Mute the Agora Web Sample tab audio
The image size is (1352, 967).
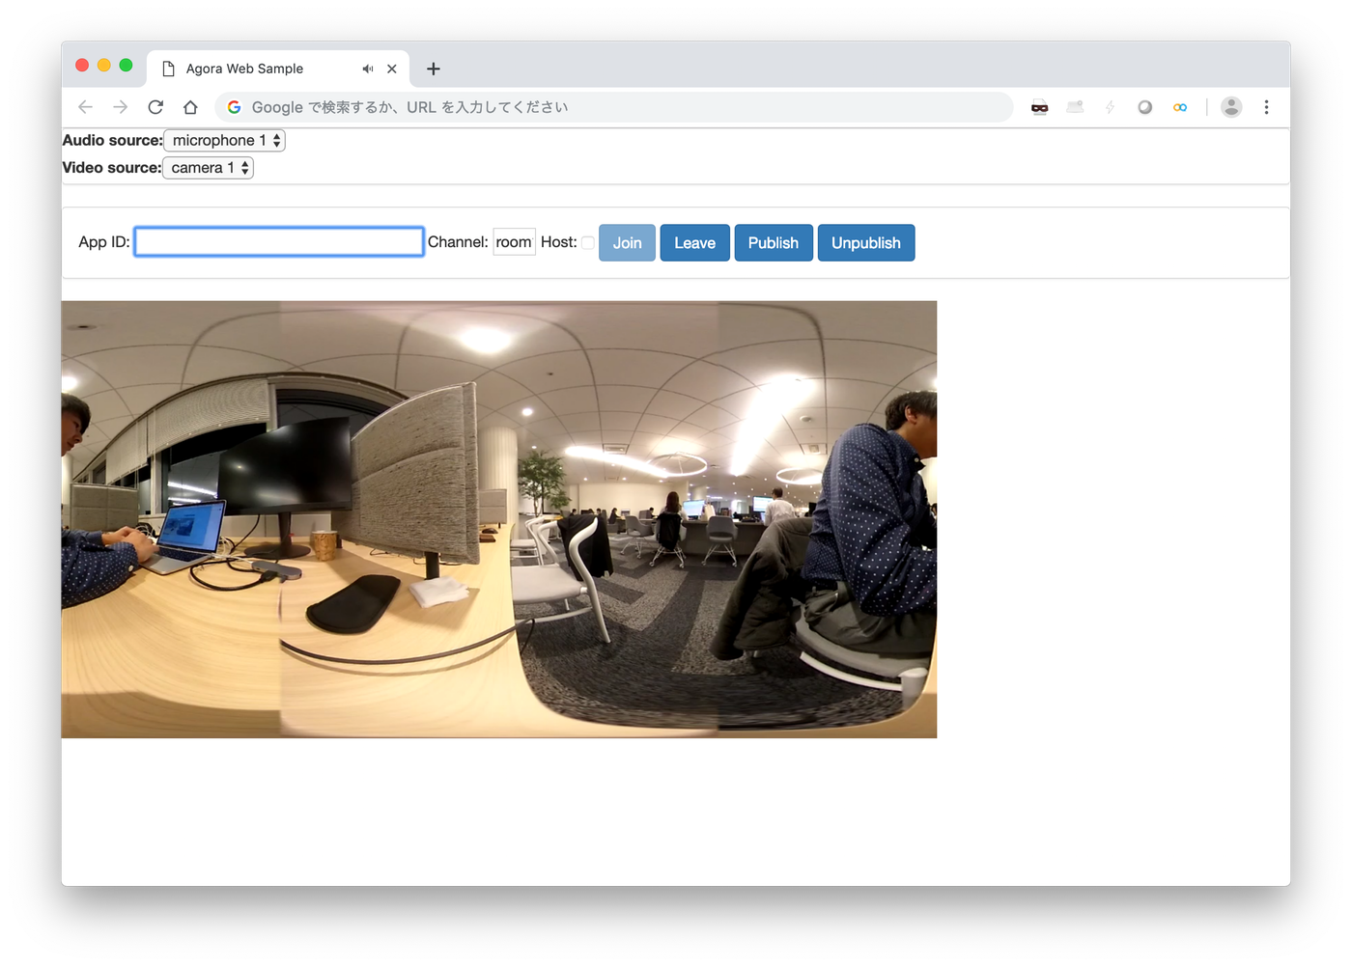[368, 69]
